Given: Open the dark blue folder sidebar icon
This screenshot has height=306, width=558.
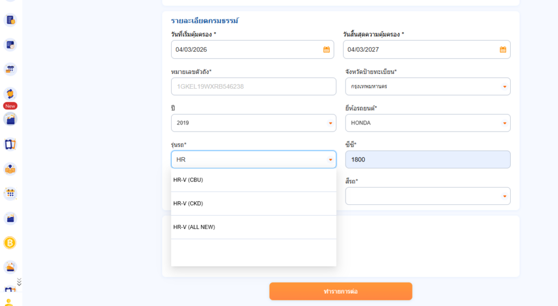Looking at the screenshot, I should (10, 218).
